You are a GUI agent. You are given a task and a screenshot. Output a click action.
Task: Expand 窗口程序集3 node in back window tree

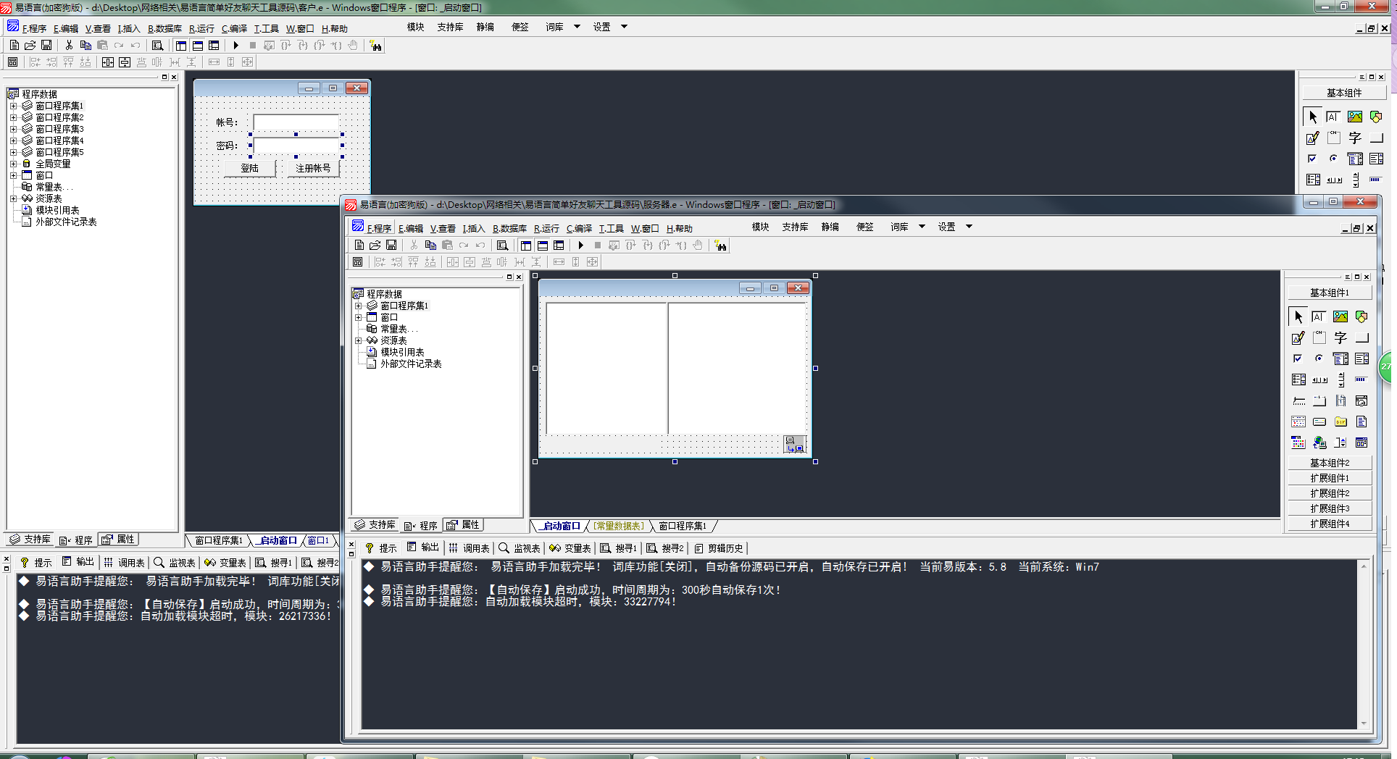point(13,129)
